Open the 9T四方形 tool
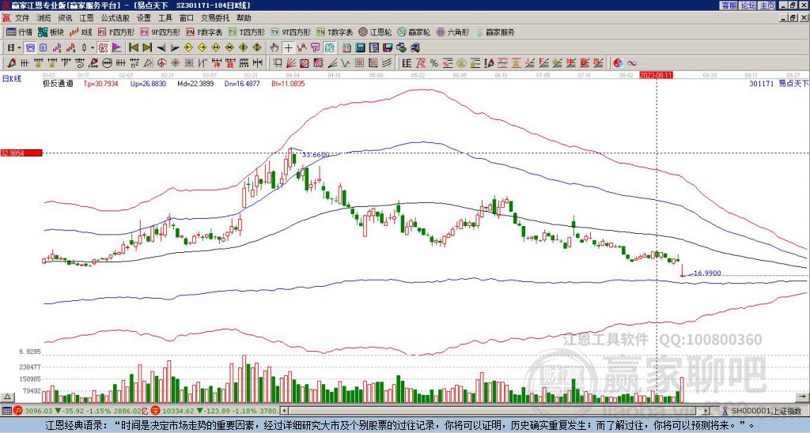The image size is (810, 433). click(x=291, y=32)
